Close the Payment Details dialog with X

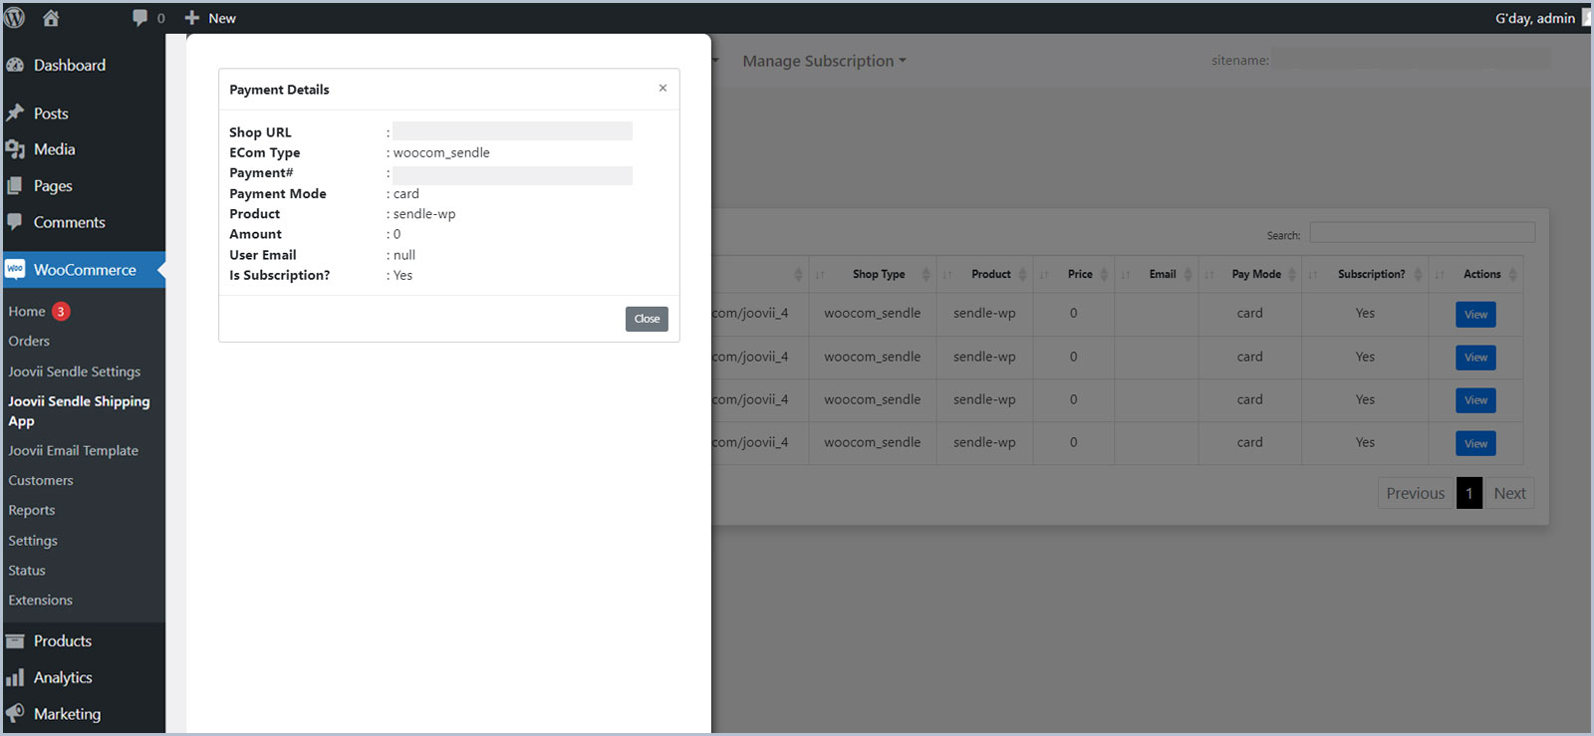pos(663,89)
